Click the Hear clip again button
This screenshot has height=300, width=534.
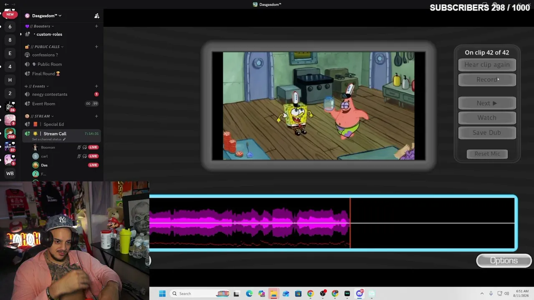(487, 65)
